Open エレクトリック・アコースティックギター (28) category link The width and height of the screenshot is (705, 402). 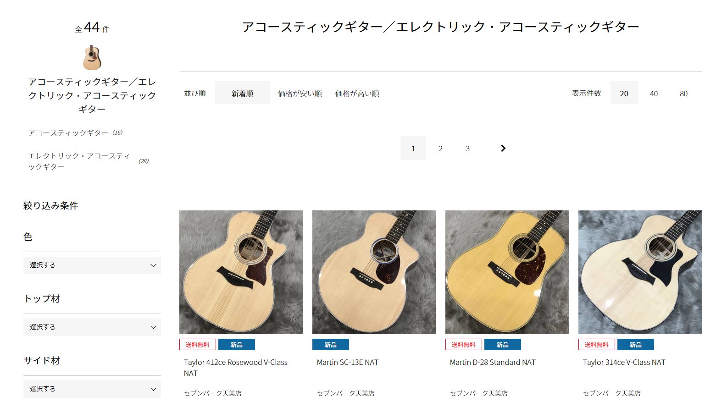point(88,161)
